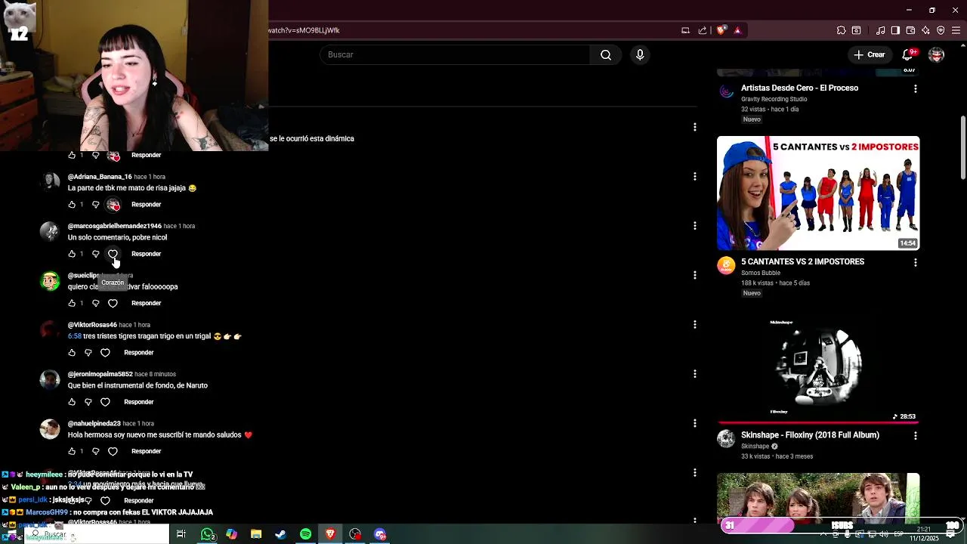The height and width of the screenshot is (544, 967).
Task: Open Copilot from the taskbar
Action: (231, 534)
